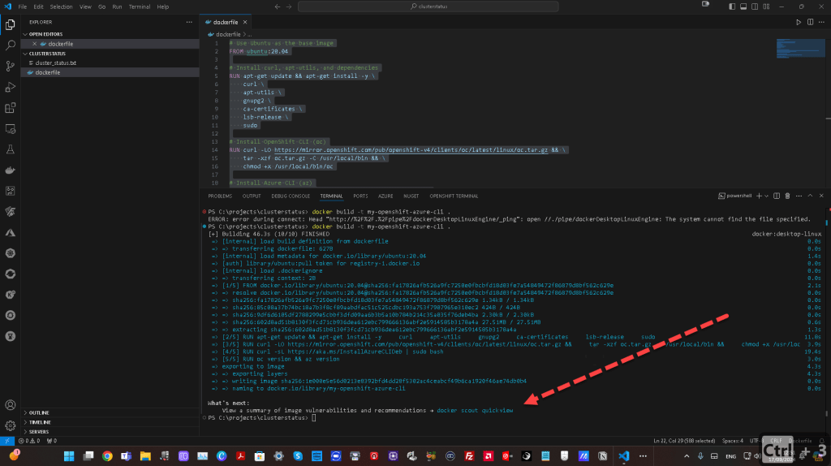
Task: Run the dockerfile with play icon
Action: click(799, 22)
